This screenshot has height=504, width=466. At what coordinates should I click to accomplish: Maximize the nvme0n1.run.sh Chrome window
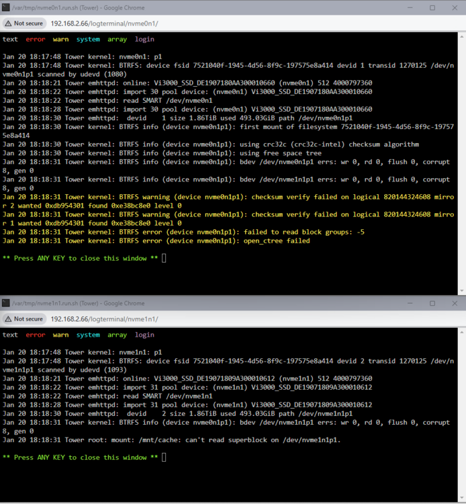[x=432, y=7]
